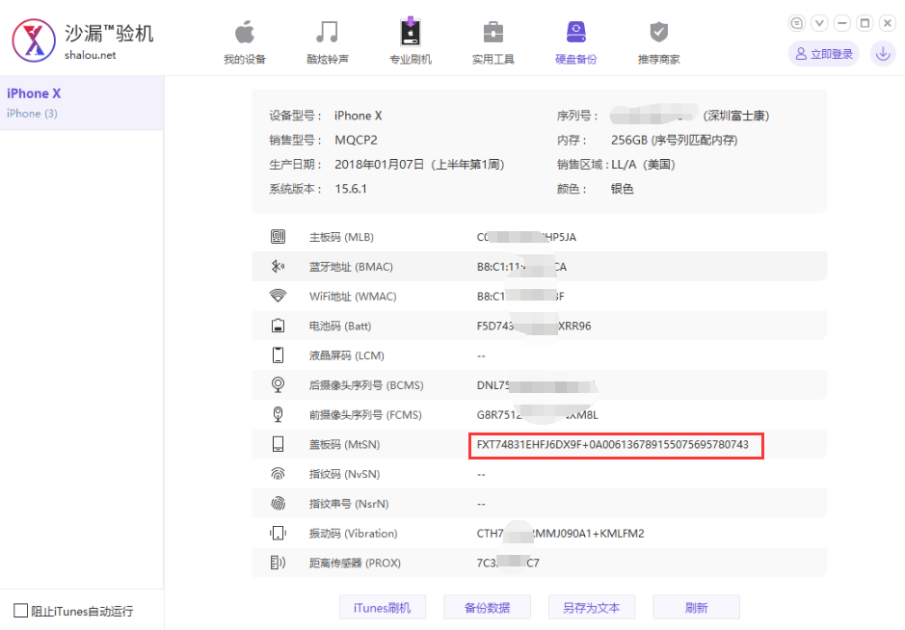This screenshot has height=630, width=905.
Task: Select the MtSN value starting FXT74831EHFJ6DX9F
Action: point(612,444)
